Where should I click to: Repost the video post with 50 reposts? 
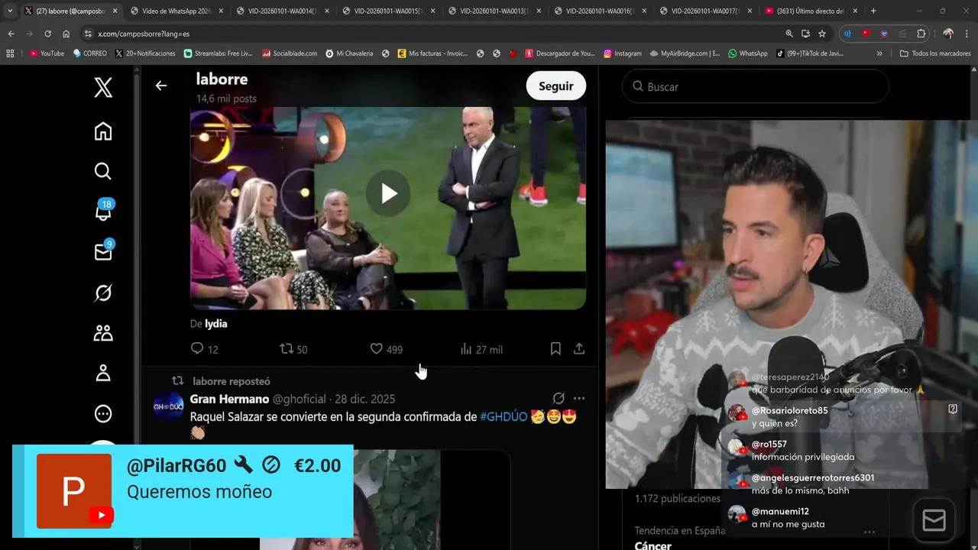pyautogui.click(x=293, y=349)
